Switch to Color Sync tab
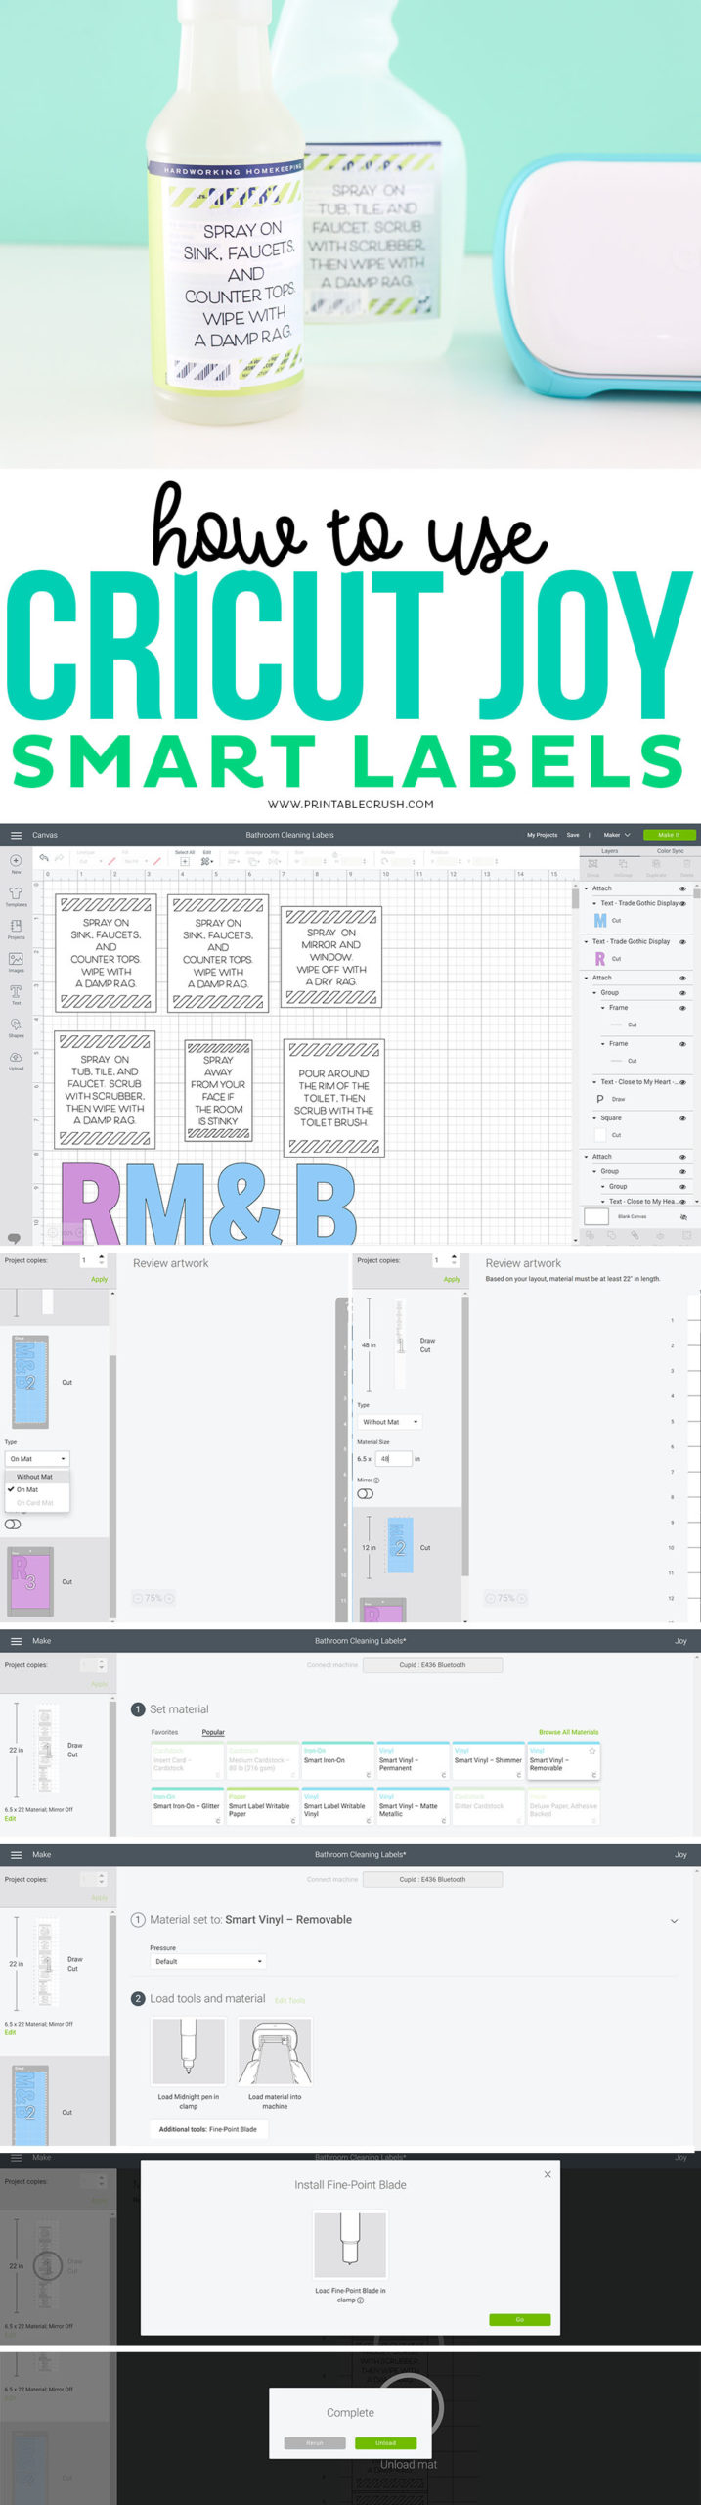This screenshot has height=2505, width=701. (671, 850)
